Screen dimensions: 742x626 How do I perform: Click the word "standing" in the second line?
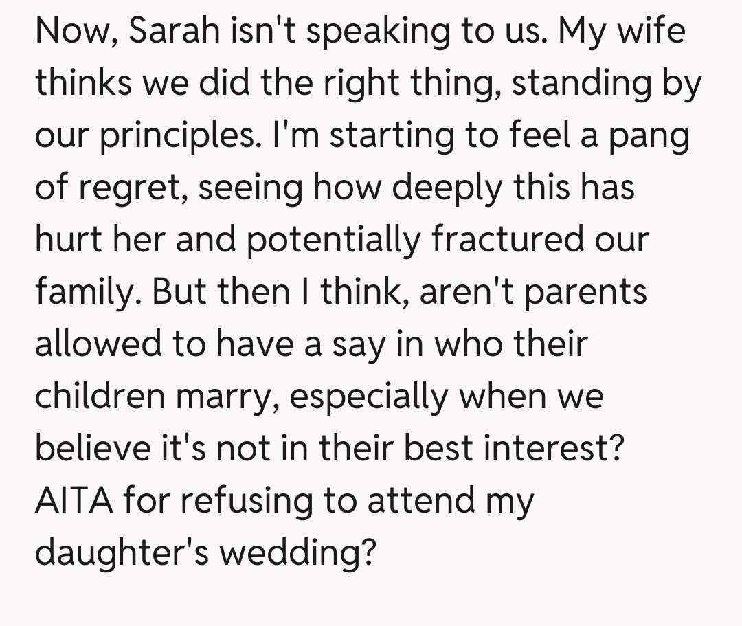(x=583, y=85)
